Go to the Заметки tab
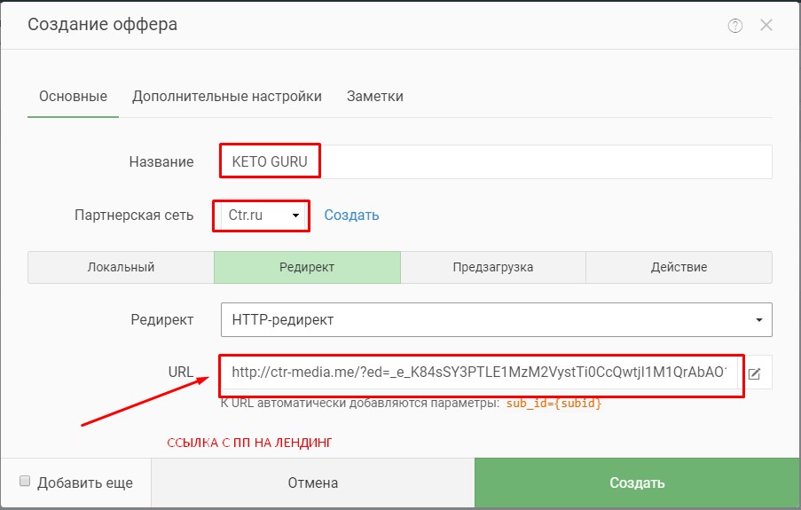This screenshot has width=801, height=510. tap(375, 96)
